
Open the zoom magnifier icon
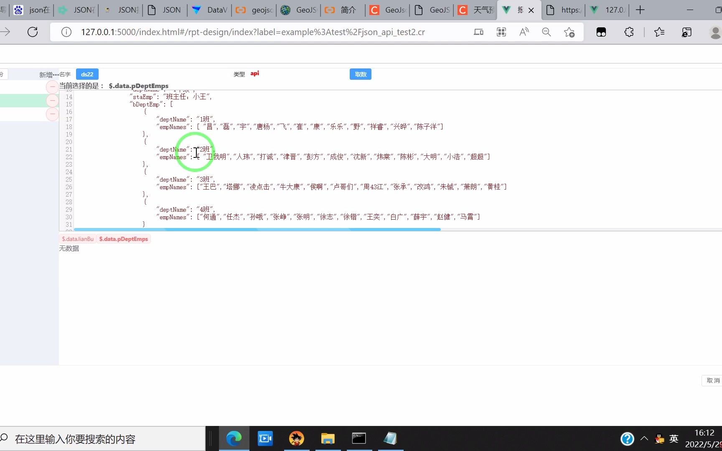click(x=546, y=32)
